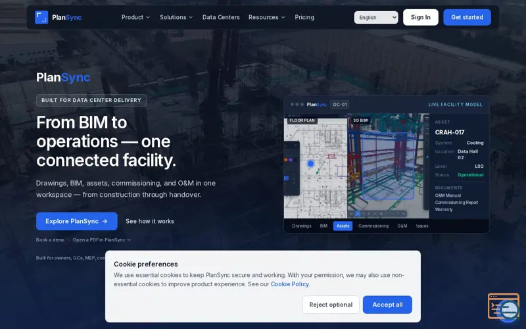
Task: Click the Get started button
Action: [467, 17]
